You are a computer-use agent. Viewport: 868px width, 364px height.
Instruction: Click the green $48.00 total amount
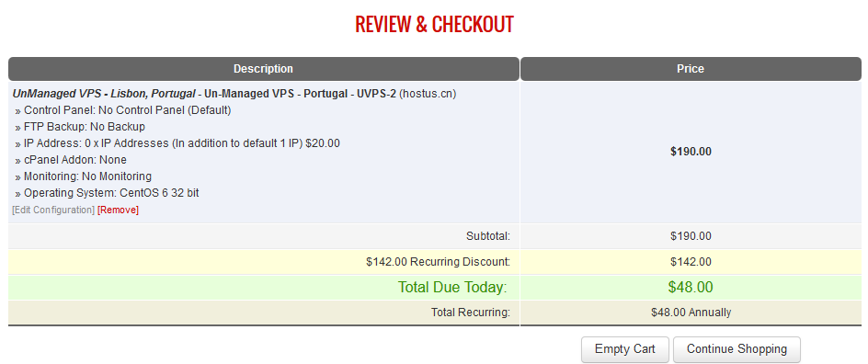pos(691,287)
